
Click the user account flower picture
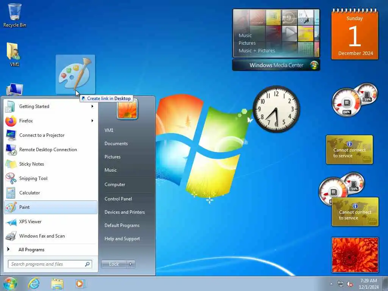[127, 109]
